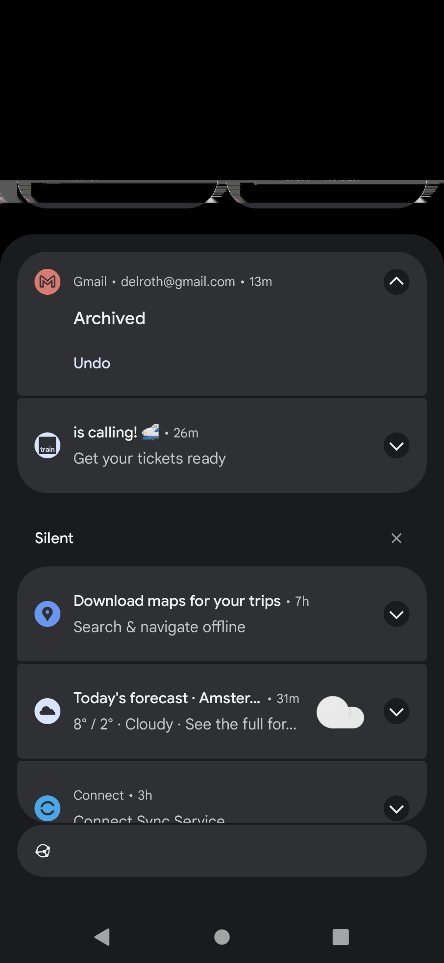Expand the Connect notification

[396, 808]
